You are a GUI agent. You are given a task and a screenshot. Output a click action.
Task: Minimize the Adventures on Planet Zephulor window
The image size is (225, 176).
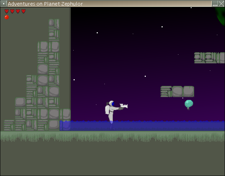pyautogui.click(x=215, y=4)
